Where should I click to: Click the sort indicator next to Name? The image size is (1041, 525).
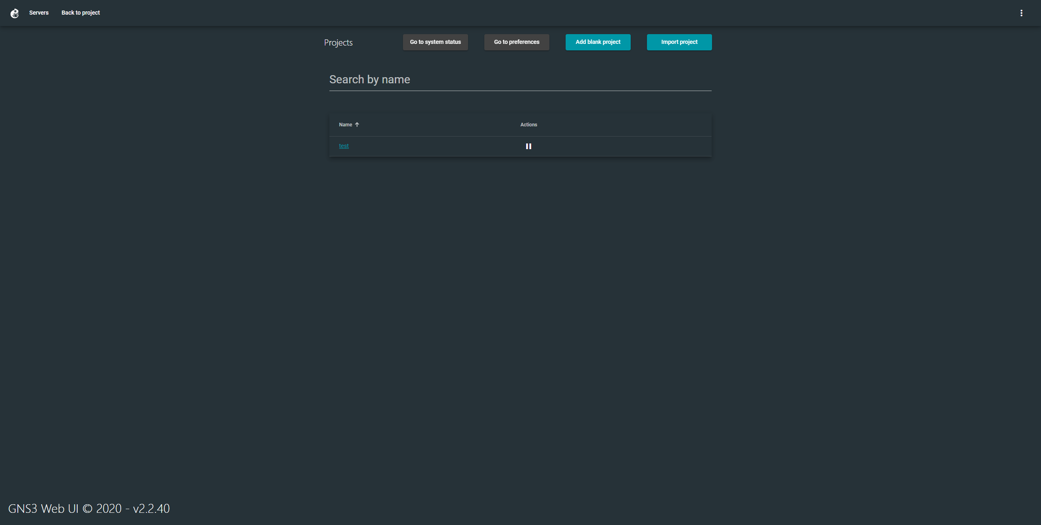[x=357, y=124]
